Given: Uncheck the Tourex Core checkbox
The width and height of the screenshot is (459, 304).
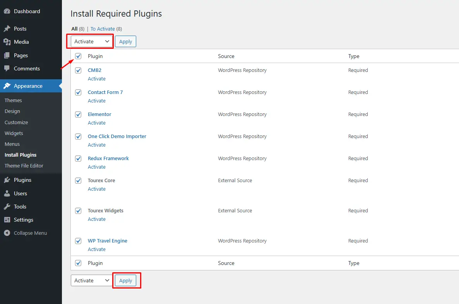Looking at the screenshot, I should click(x=78, y=181).
